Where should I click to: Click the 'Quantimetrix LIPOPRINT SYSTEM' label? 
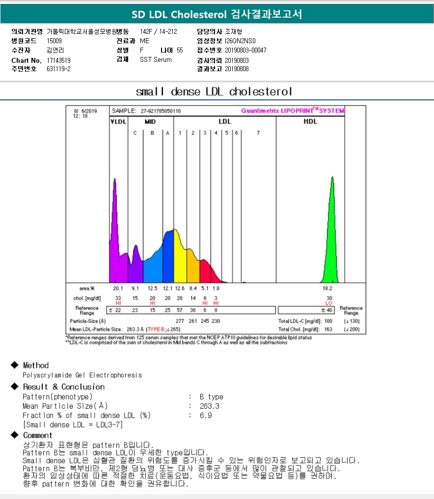(293, 110)
